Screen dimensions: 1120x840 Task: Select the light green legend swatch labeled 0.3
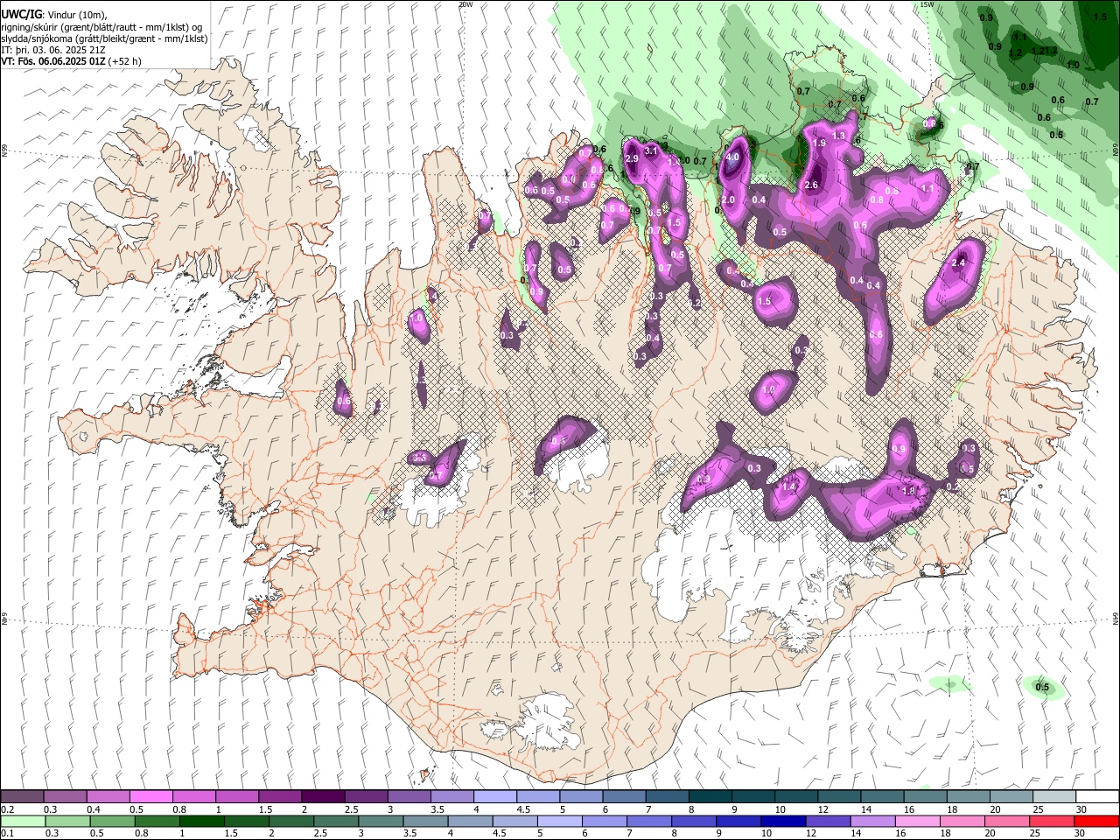coord(67,821)
